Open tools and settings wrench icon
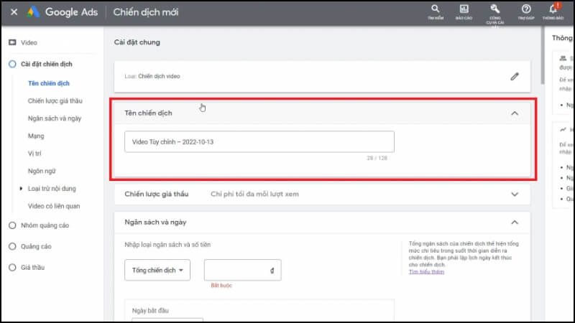The width and height of the screenshot is (575, 323). click(494, 9)
